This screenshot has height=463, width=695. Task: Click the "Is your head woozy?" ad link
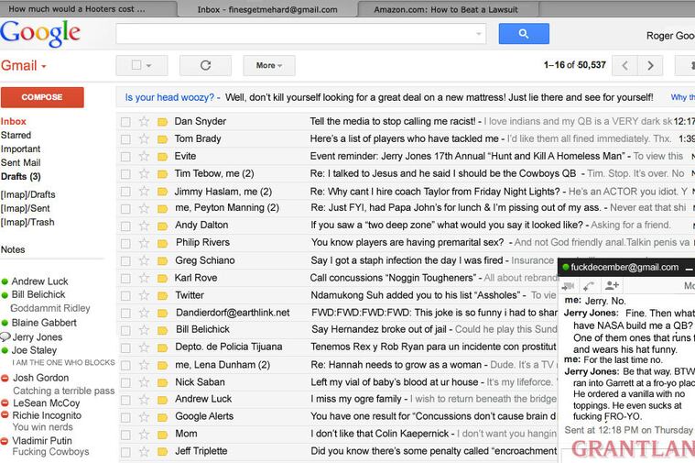click(x=169, y=97)
